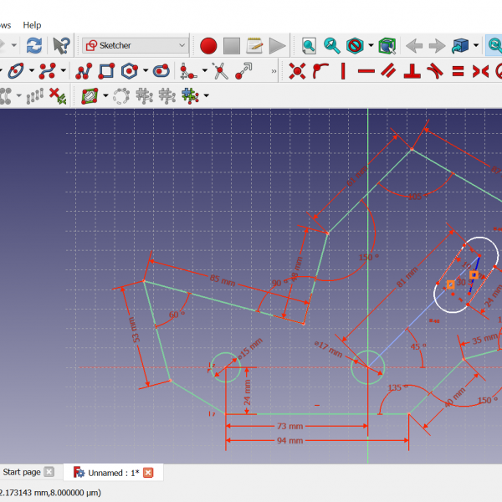Open the Help menu
502x502 pixels.
tap(32, 25)
